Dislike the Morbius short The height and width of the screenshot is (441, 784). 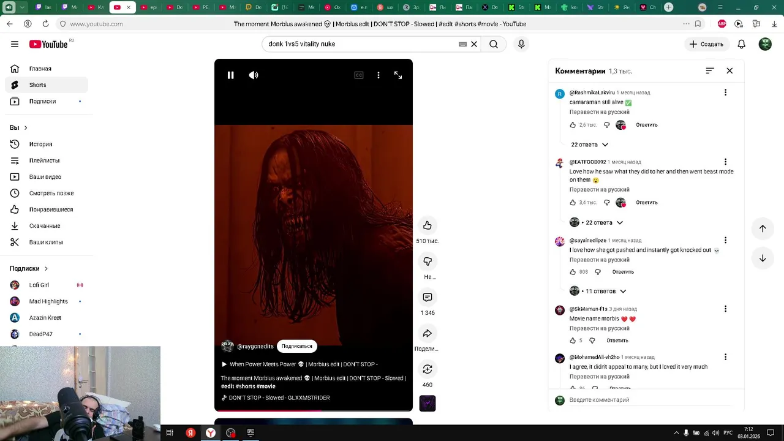428,262
